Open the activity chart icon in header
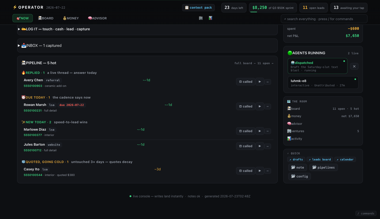The width and height of the screenshot is (380, 219). coord(210,18)
